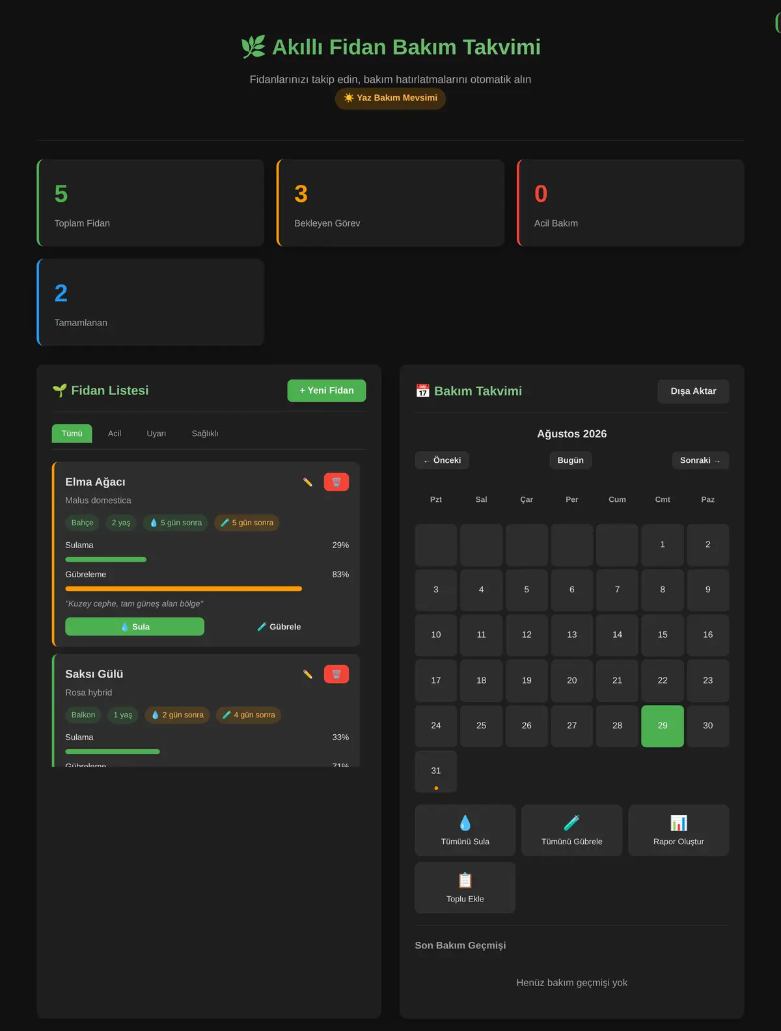The width and height of the screenshot is (781, 1031).
Task: Jump to today with Bugün button
Action: [x=571, y=460]
